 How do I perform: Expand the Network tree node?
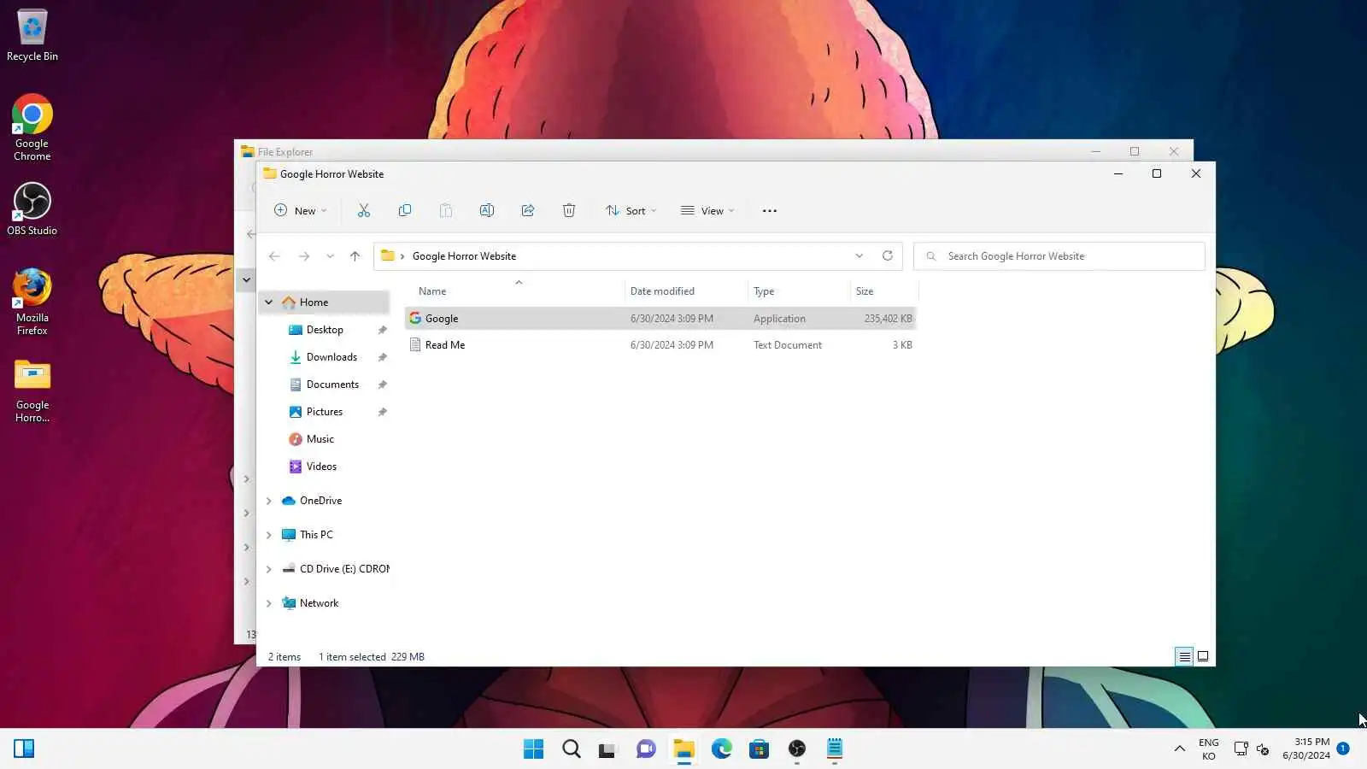pos(269,603)
